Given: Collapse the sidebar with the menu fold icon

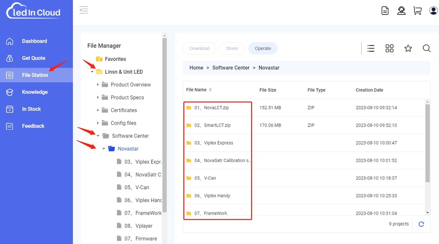Looking at the screenshot, I should tap(83, 10).
